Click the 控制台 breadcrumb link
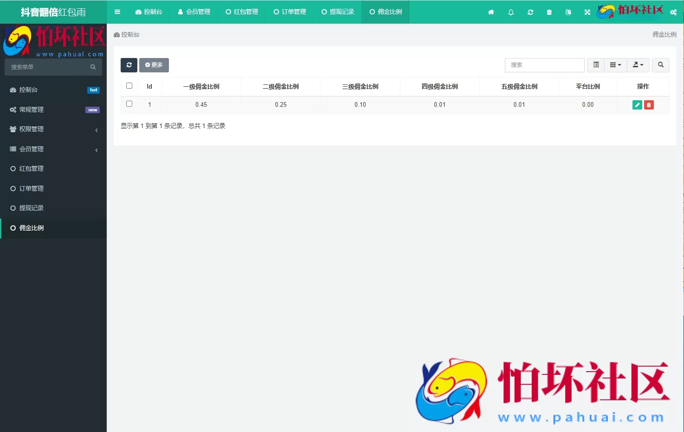 click(x=127, y=35)
